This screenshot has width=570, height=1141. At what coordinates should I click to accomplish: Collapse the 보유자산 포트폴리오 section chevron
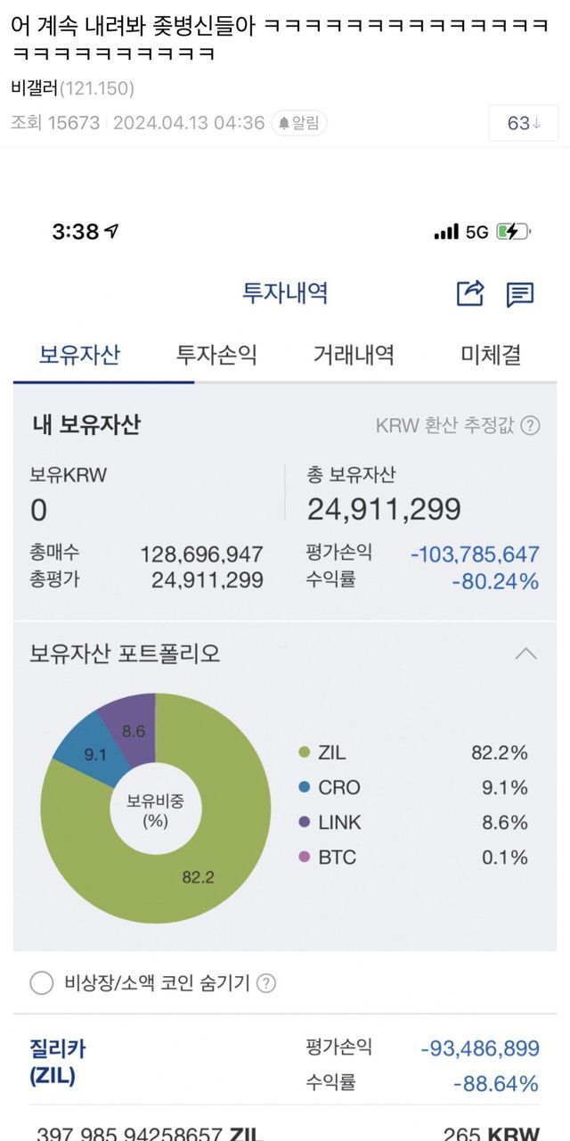[x=525, y=654]
